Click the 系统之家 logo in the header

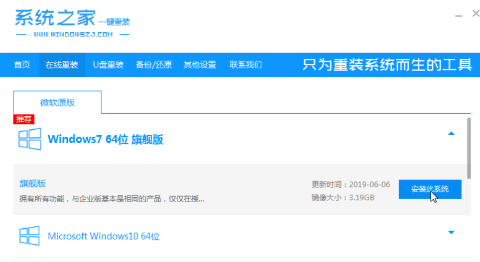click(55, 19)
